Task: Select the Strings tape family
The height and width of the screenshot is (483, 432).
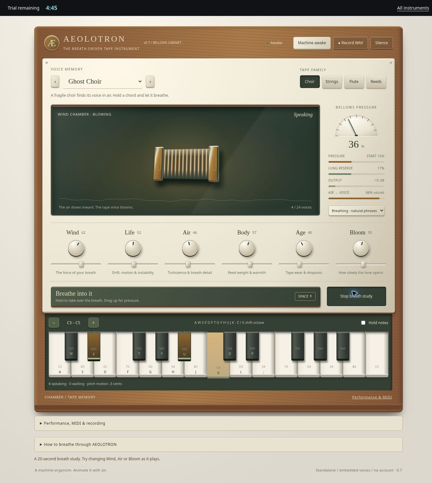Action: coord(332,82)
